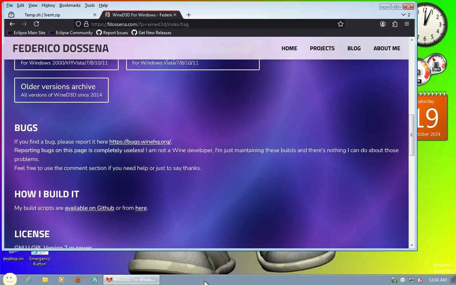This screenshot has width=456, height=285.
Task: Click the tracking protection shield icon
Action: [78, 24]
